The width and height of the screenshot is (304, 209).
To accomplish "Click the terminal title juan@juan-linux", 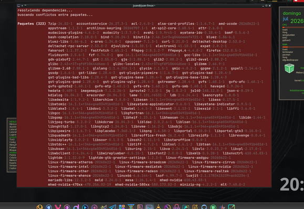I will pyautogui.click(x=144, y=6).
